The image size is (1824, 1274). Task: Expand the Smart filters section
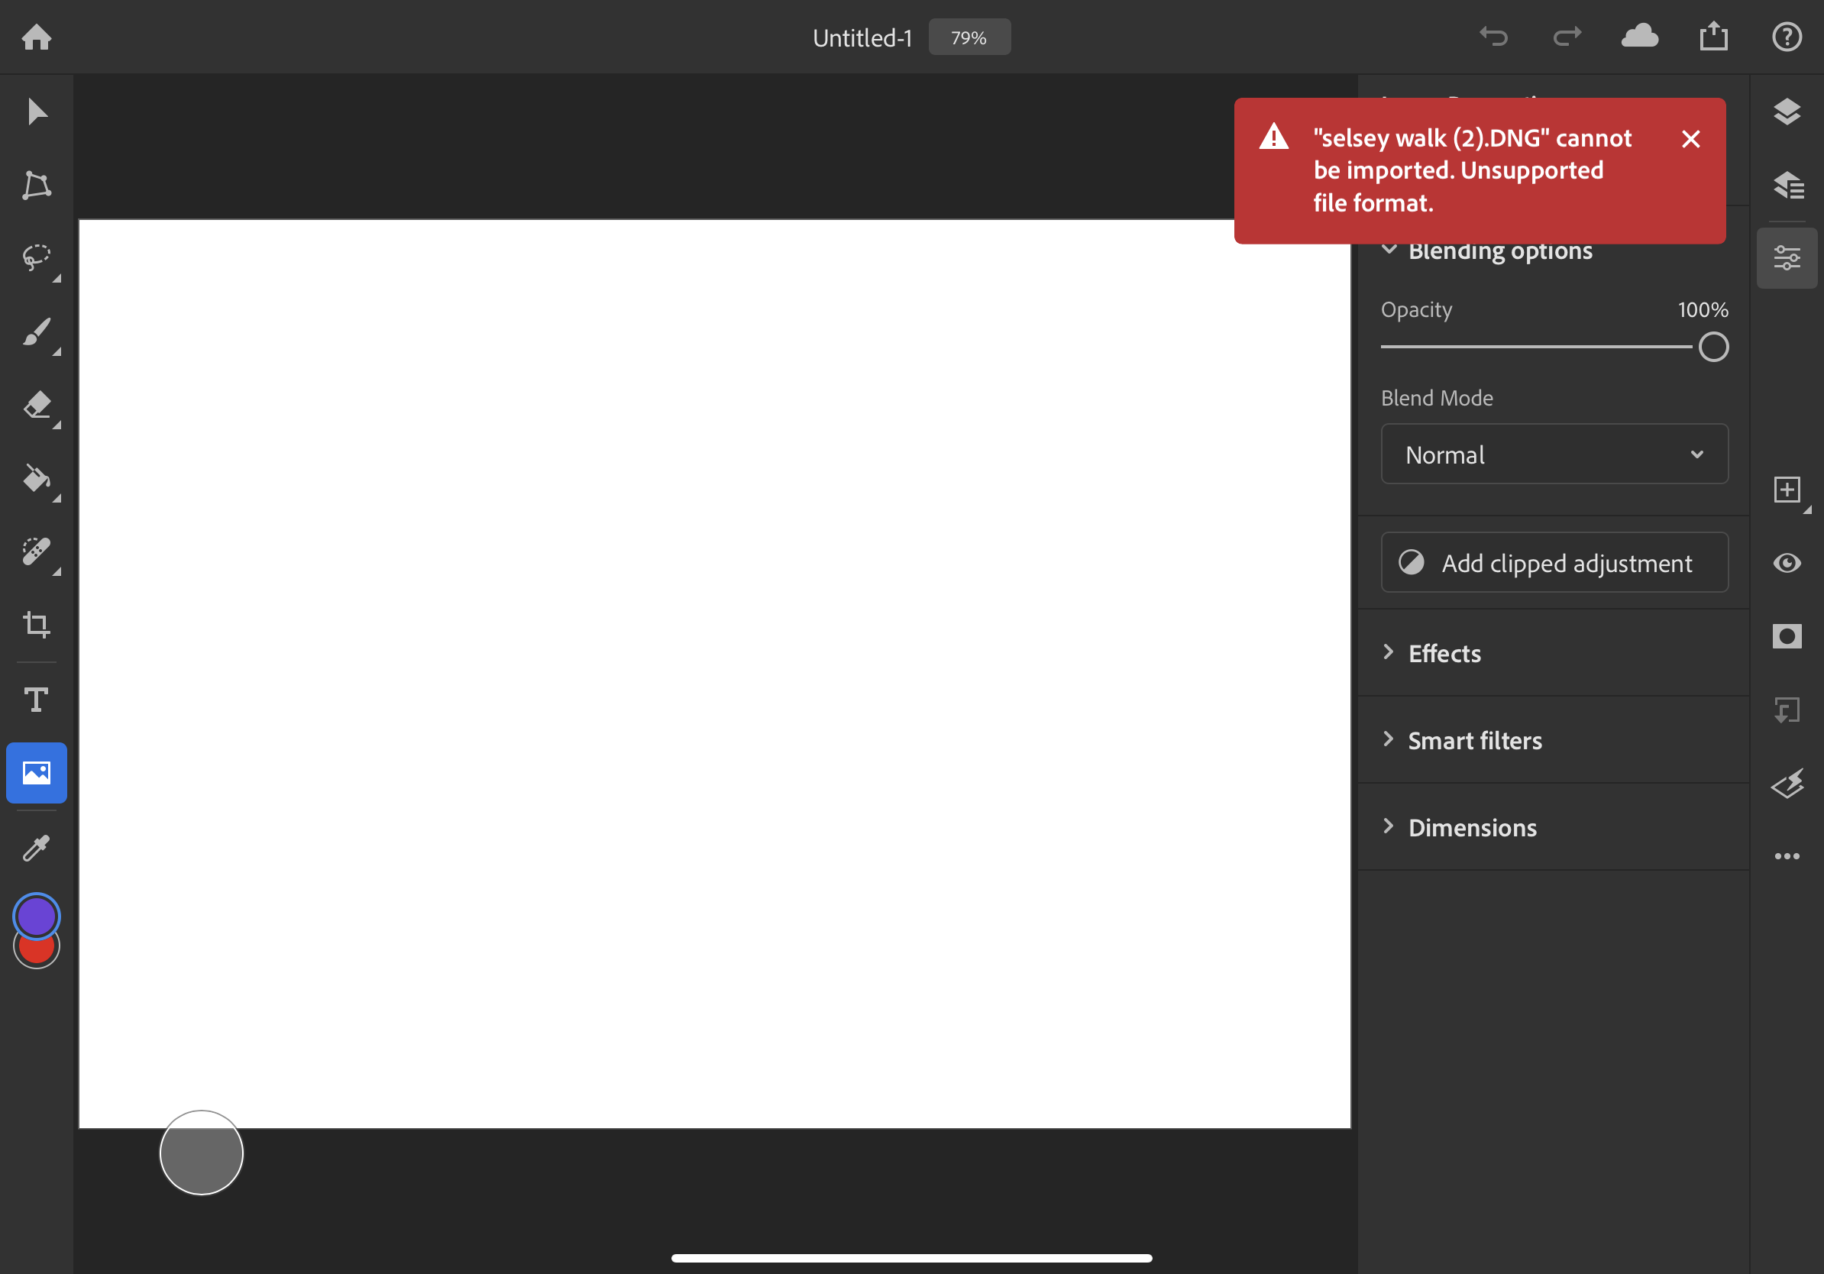click(1473, 740)
